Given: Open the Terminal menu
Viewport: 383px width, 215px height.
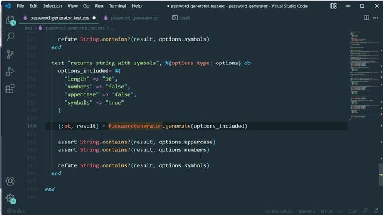Looking at the screenshot, I should (117, 6).
